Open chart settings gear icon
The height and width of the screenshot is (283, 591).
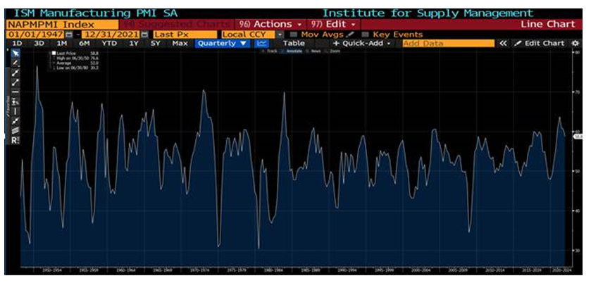(x=574, y=44)
